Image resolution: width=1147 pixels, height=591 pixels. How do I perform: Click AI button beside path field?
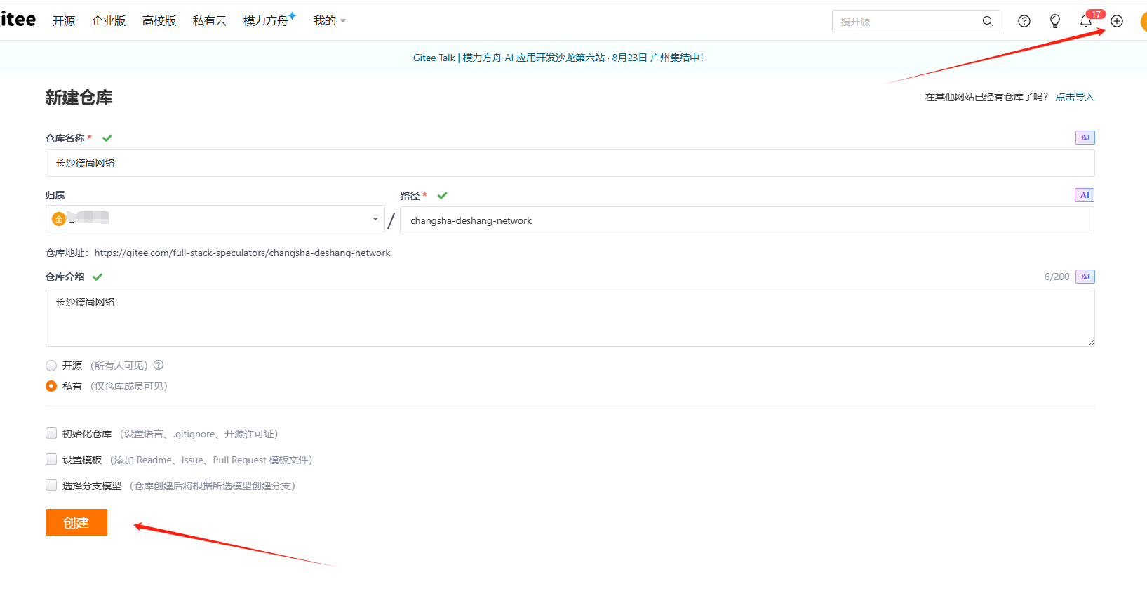click(x=1084, y=195)
